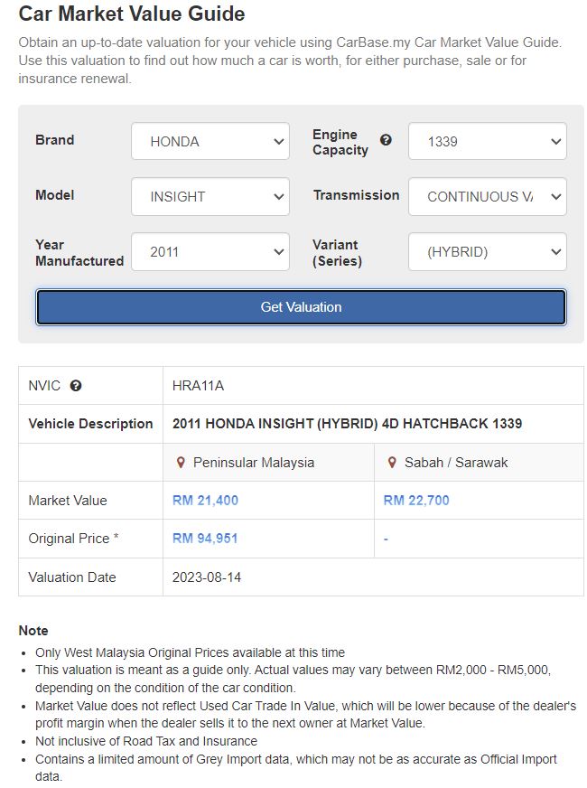Click the Car Market Value Guide heading
Screen dimensions: 587x788
(x=132, y=14)
